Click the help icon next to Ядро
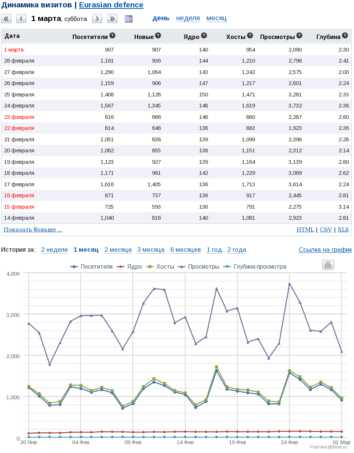Screen dimensions: 354x453 [x=204, y=36]
